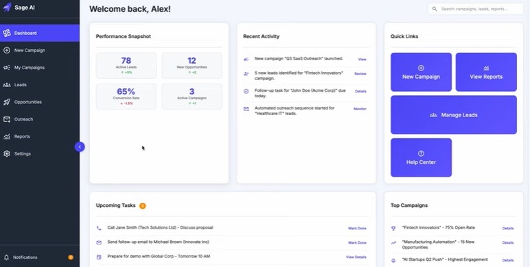
Task: Click the Active Leads 78 metric card
Action: click(126, 66)
